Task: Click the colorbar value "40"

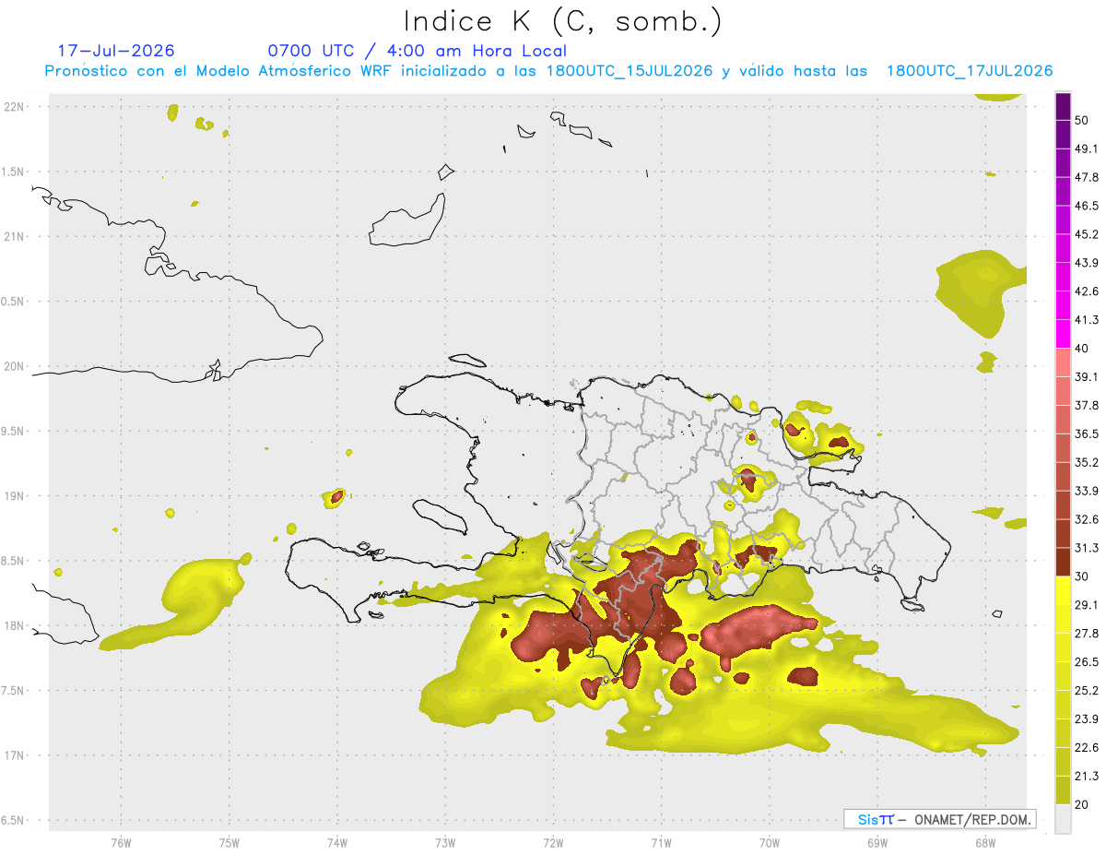Action: [x=1082, y=350]
